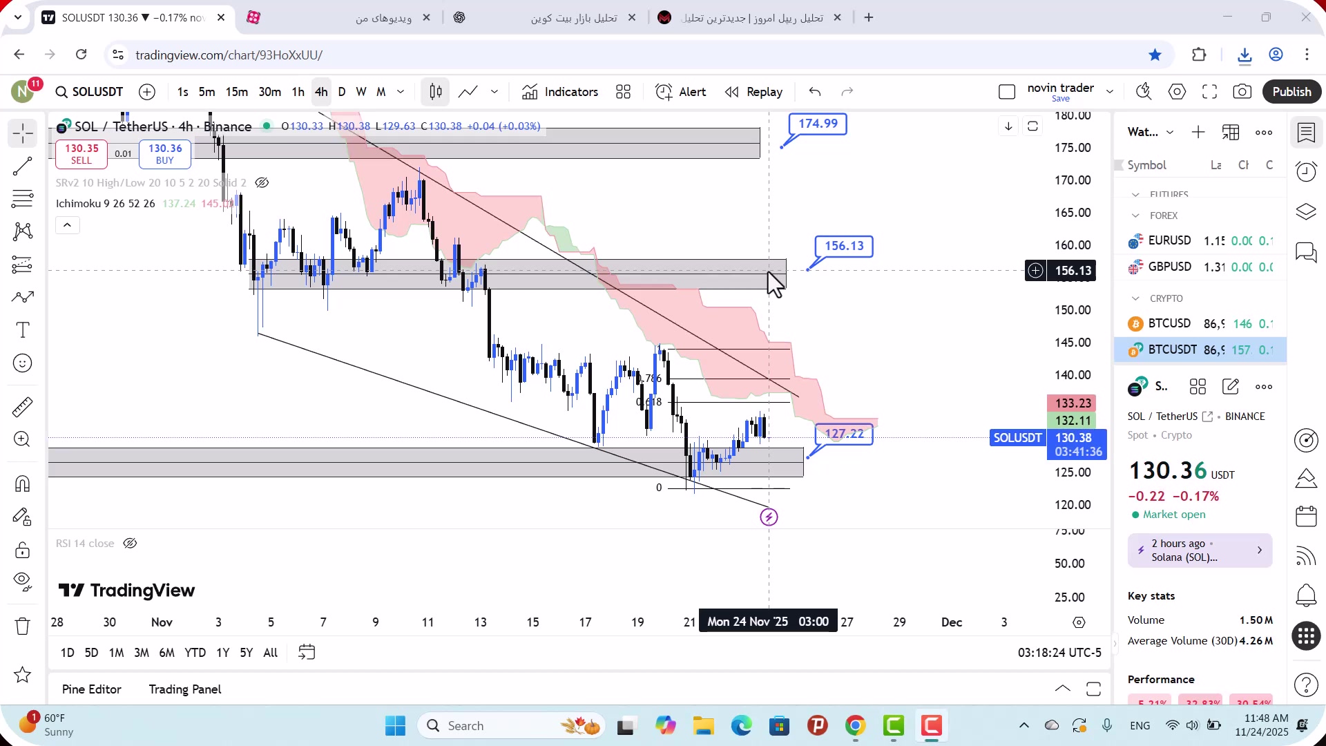The width and height of the screenshot is (1326, 746).
Task: Create an Alert from the toolbar
Action: [681, 92]
